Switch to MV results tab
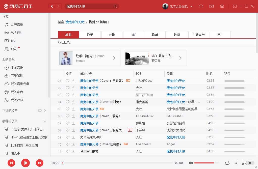Image resolution: width=258 pixels, height=169 pixels. tap(134, 35)
